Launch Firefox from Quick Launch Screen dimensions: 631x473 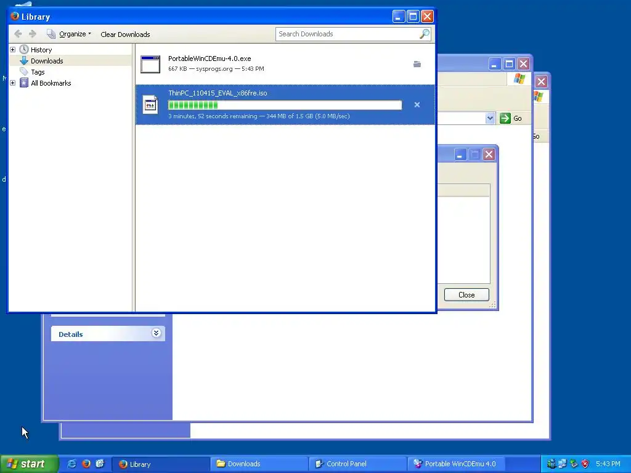[86, 464]
